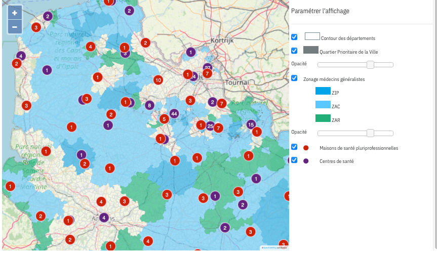
Task: Uncheck the Centres de santé checkbox
Action: 294,160
